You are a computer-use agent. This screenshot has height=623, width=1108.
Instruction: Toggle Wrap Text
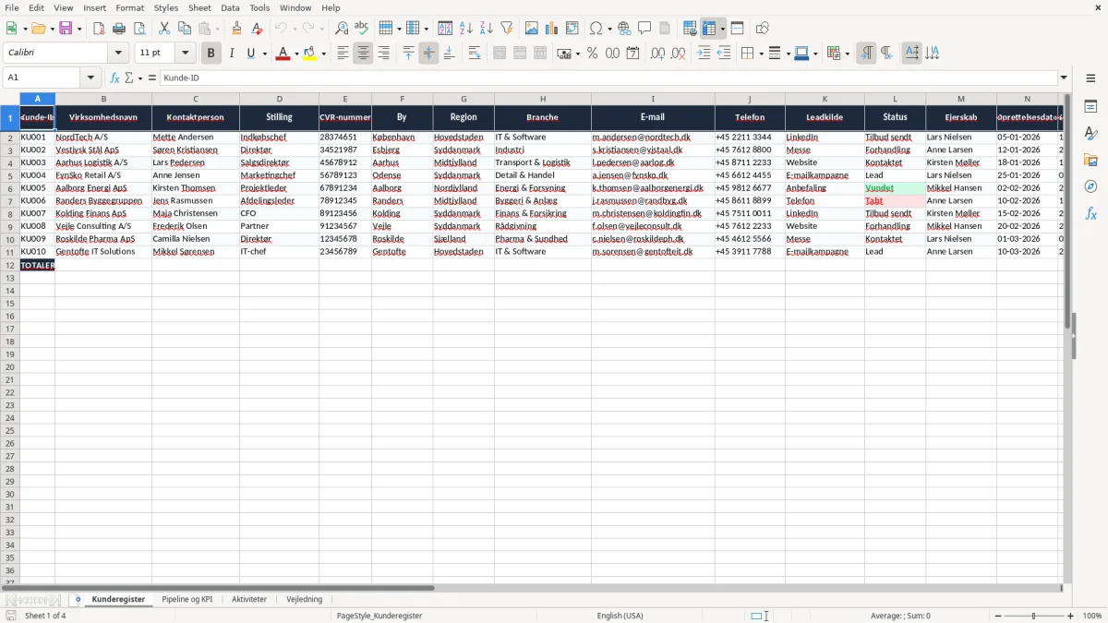(475, 54)
